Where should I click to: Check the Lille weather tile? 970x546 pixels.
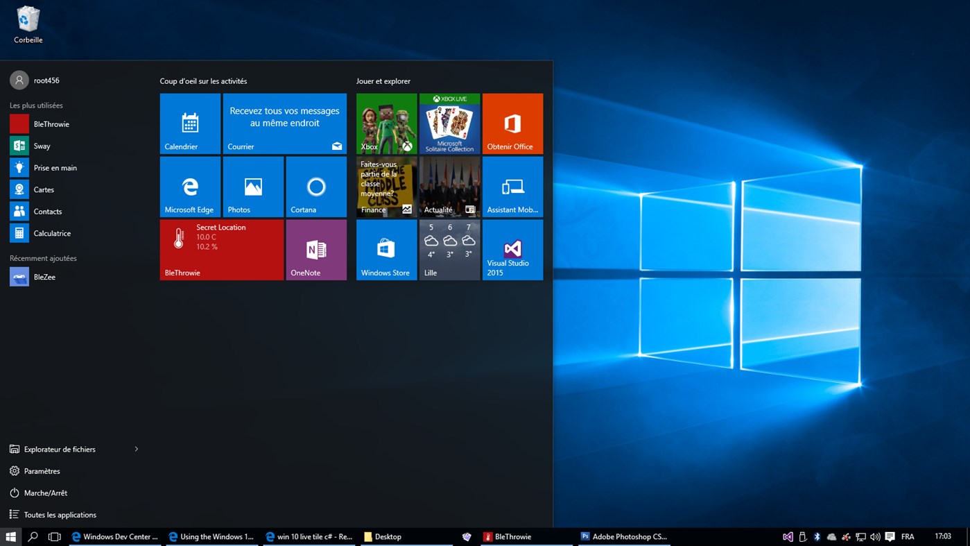(449, 249)
